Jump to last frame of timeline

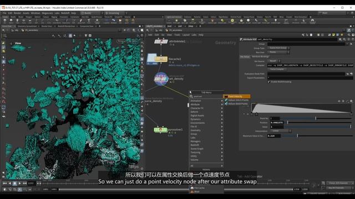(x=24, y=183)
